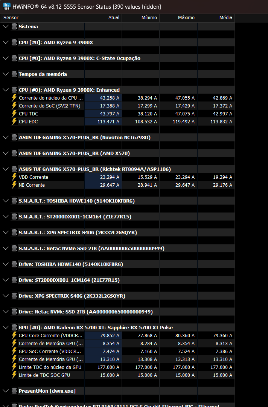Select the VDD Corrente sensor label

click(33, 177)
